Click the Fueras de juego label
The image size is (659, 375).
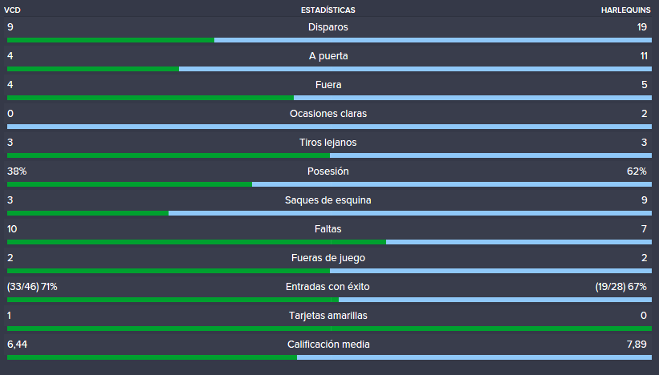click(x=328, y=258)
